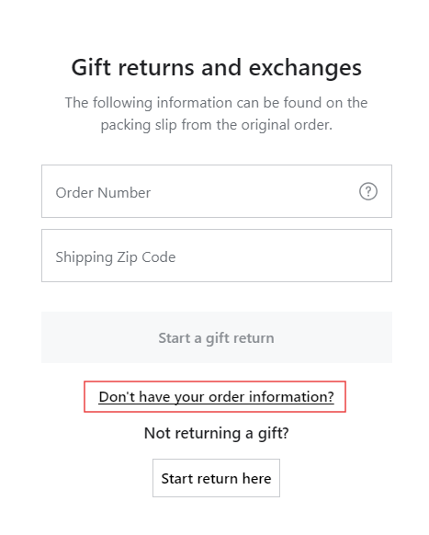The height and width of the screenshot is (535, 429).
Task: Follow the underlined order information link
Action: click(216, 397)
